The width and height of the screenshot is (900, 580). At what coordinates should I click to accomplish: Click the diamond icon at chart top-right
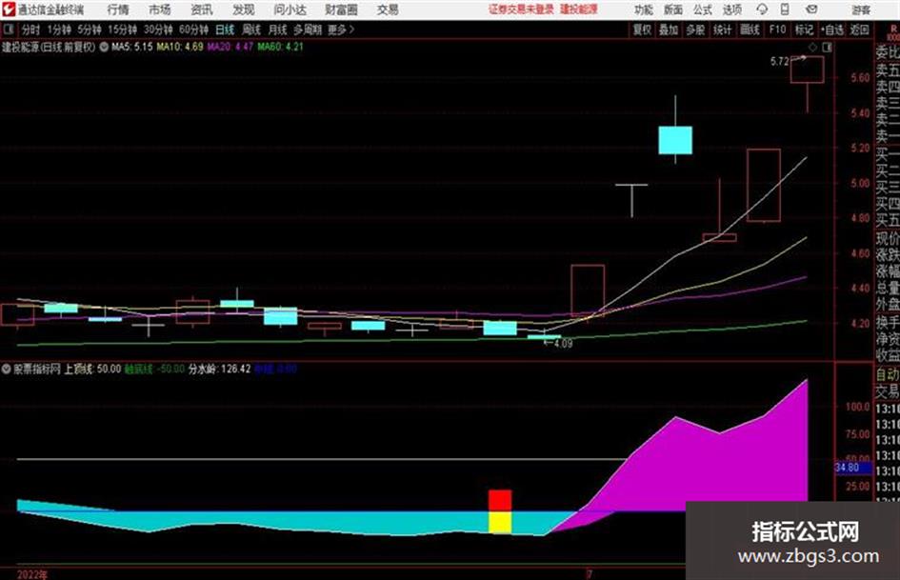[x=812, y=47]
